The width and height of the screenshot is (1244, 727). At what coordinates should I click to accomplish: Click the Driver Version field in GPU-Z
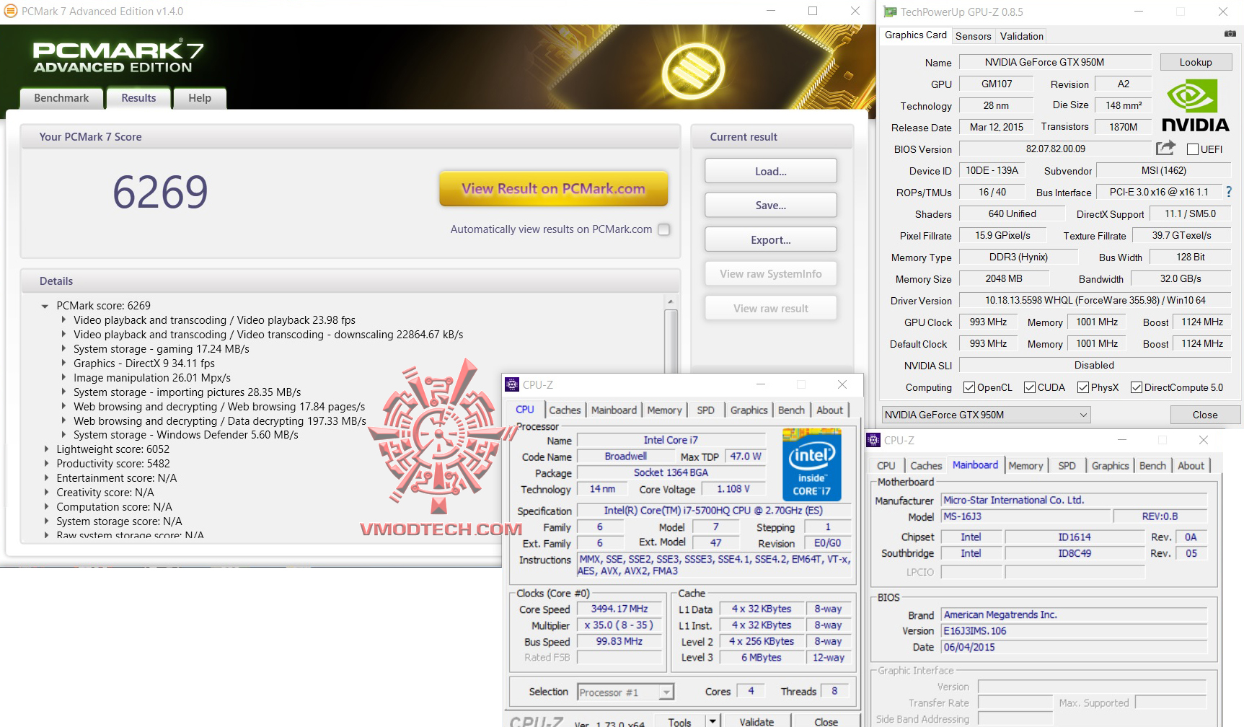click(x=1095, y=300)
